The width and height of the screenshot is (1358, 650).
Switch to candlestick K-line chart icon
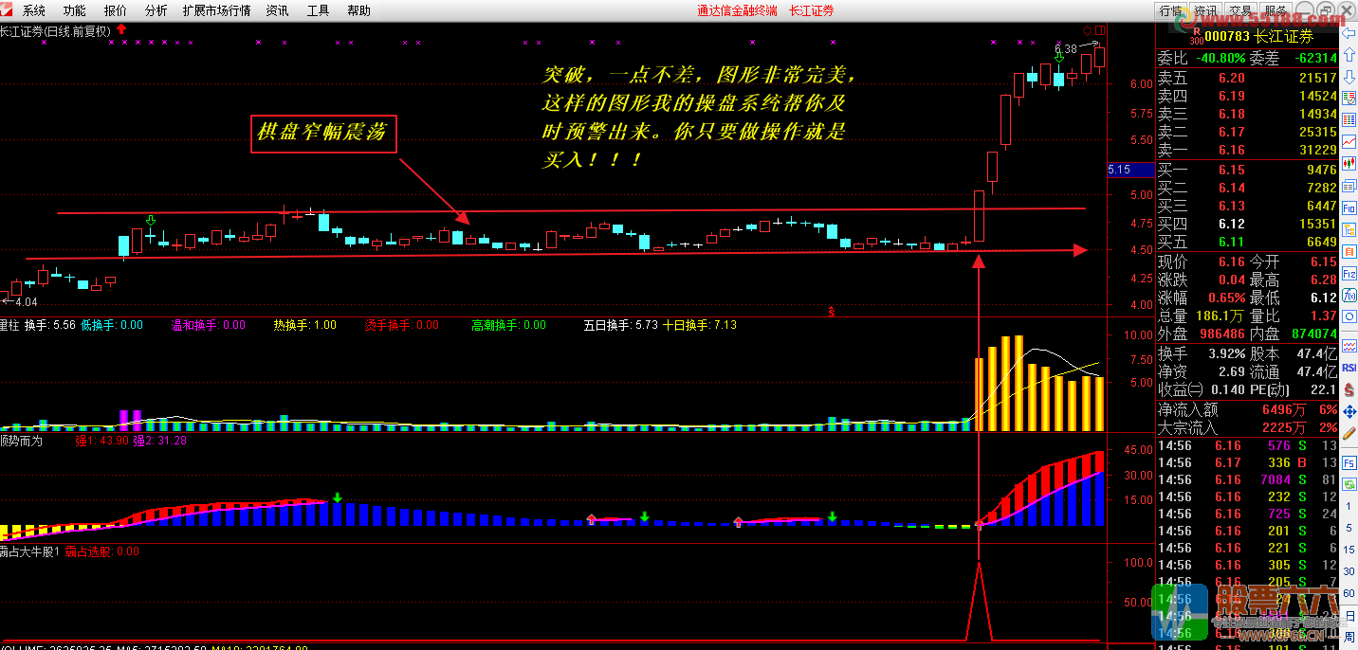point(1349,163)
